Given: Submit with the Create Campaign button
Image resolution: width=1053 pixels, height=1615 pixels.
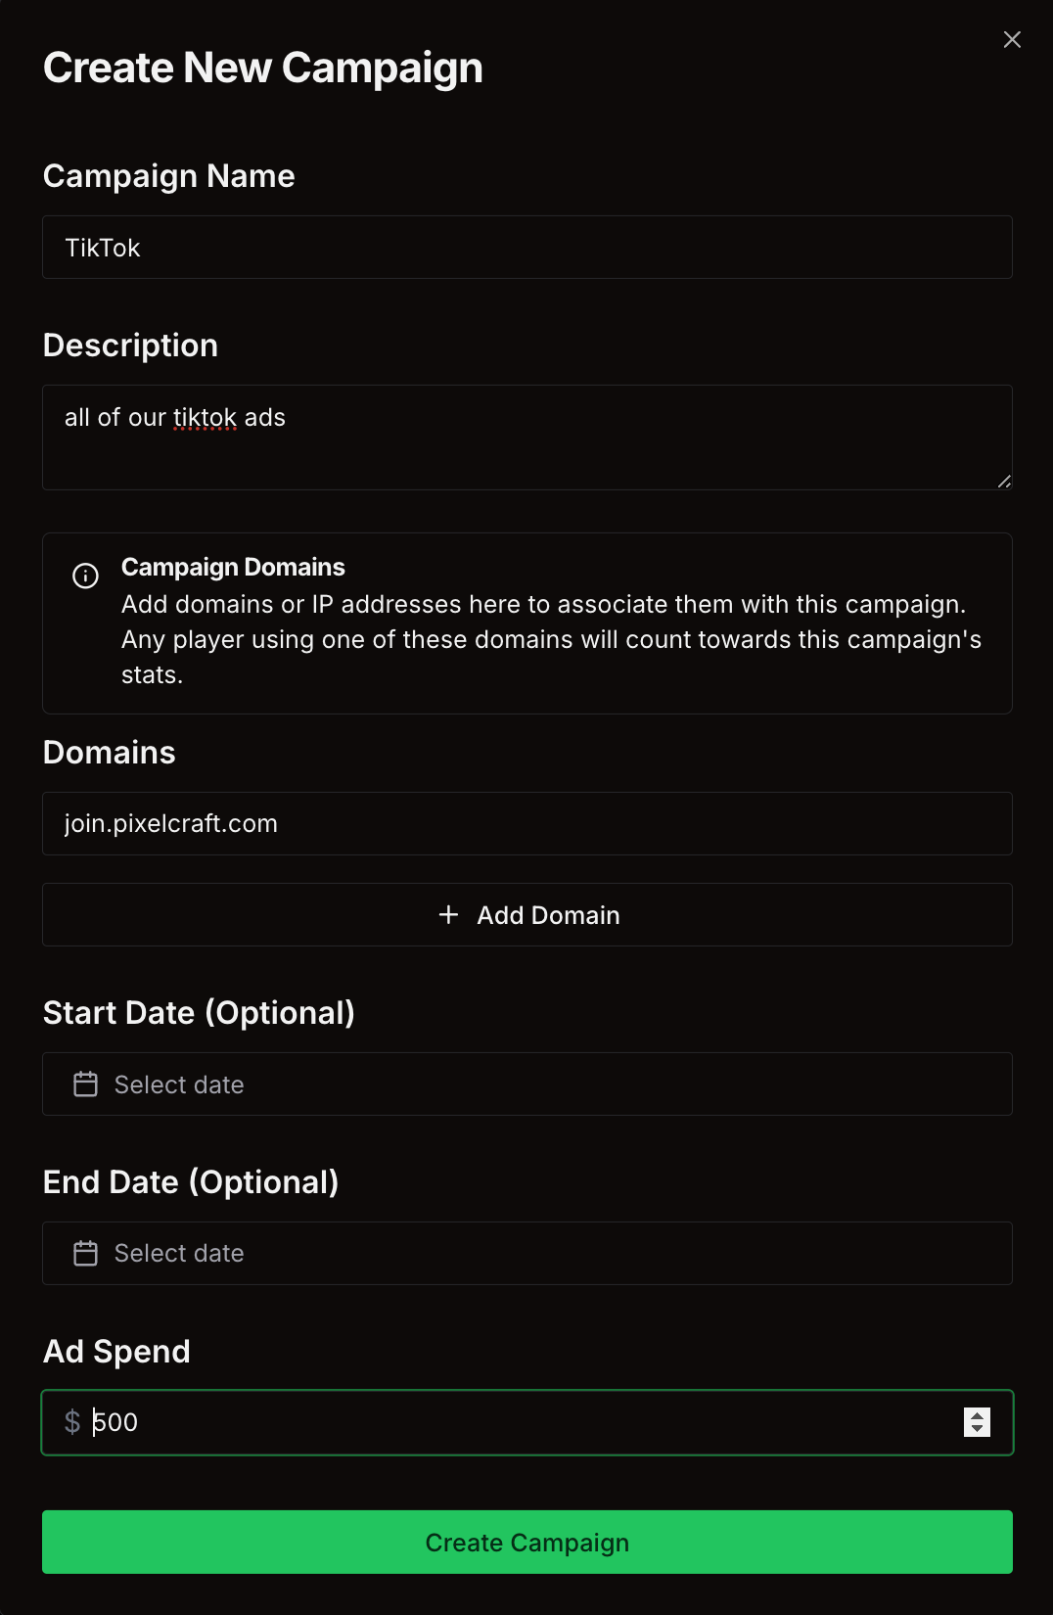Looking at the screenshot, I should tap(526, 1543).
